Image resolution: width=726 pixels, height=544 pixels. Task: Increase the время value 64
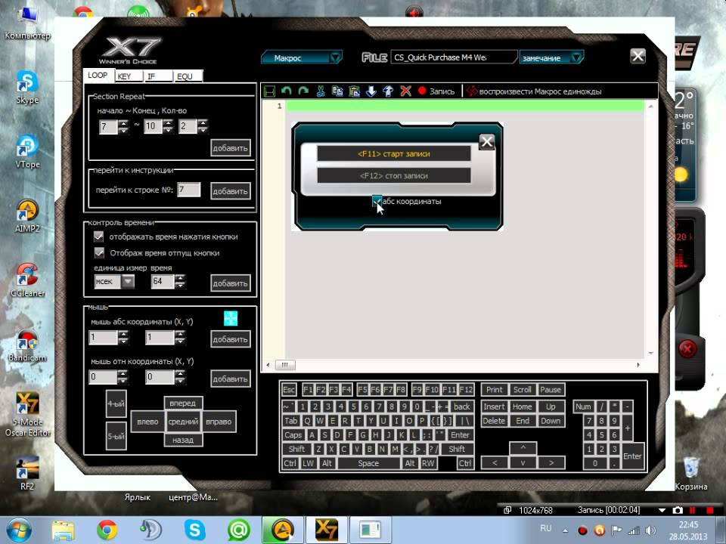[180, 277]
